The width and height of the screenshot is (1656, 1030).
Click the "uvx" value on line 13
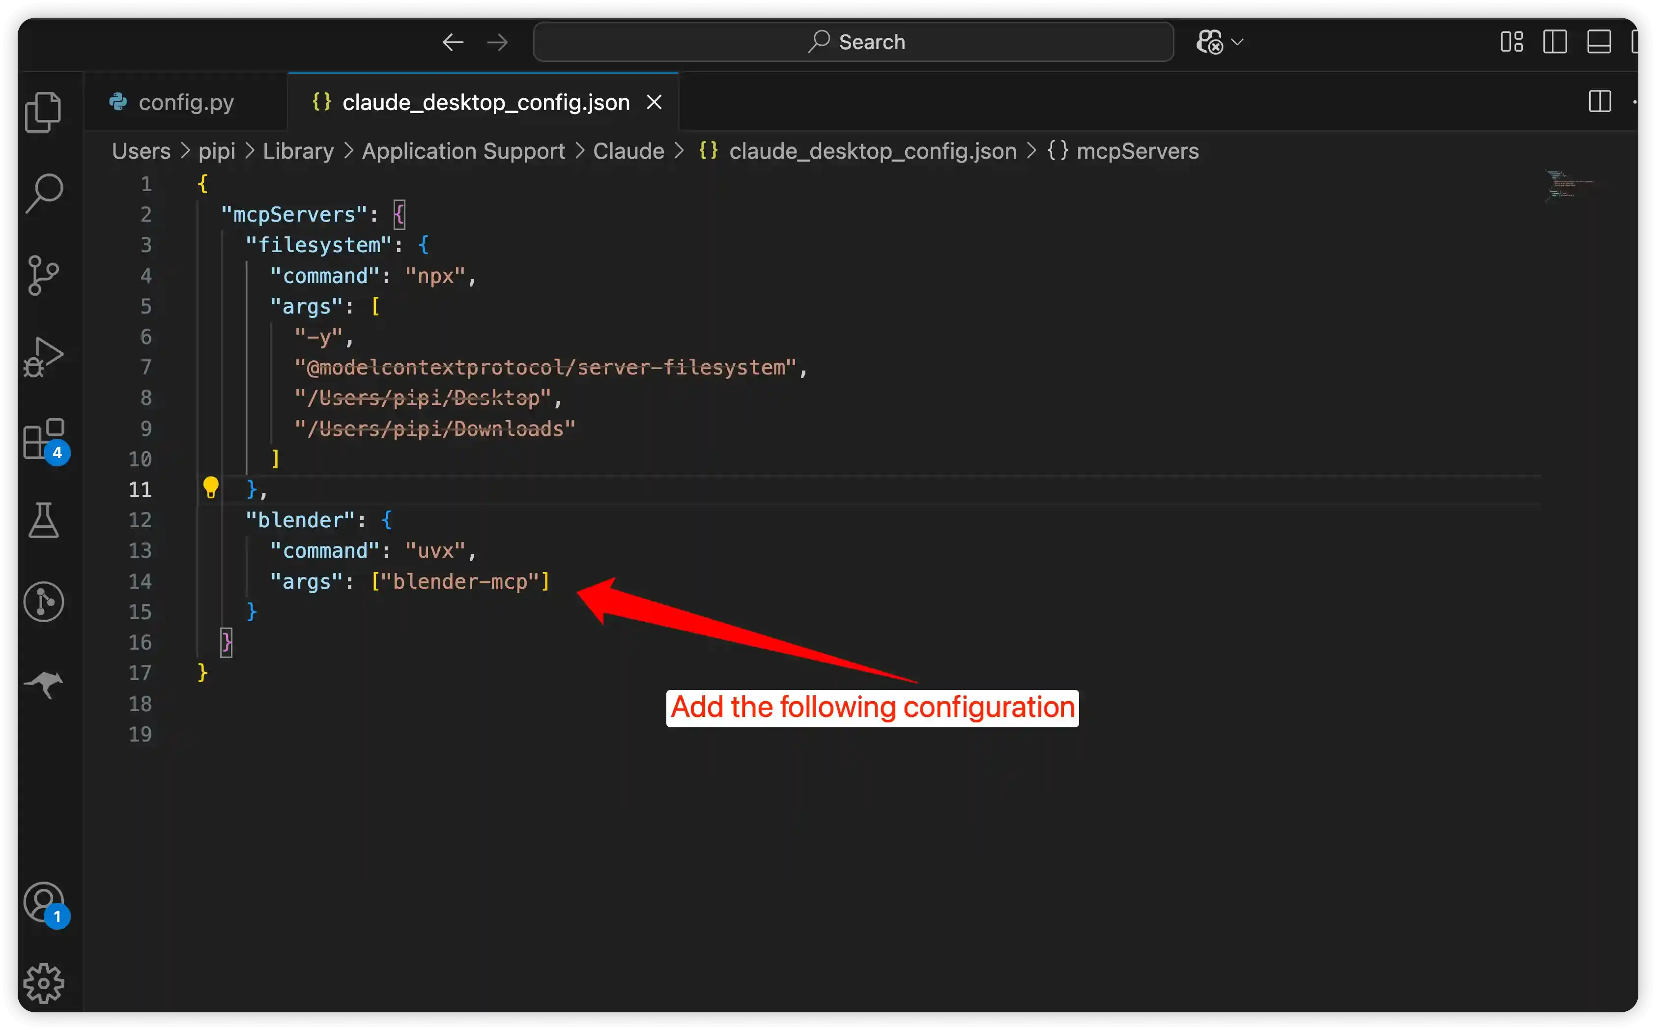435,551
